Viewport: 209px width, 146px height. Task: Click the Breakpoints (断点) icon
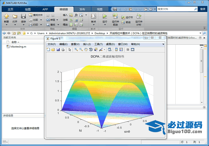94,16
